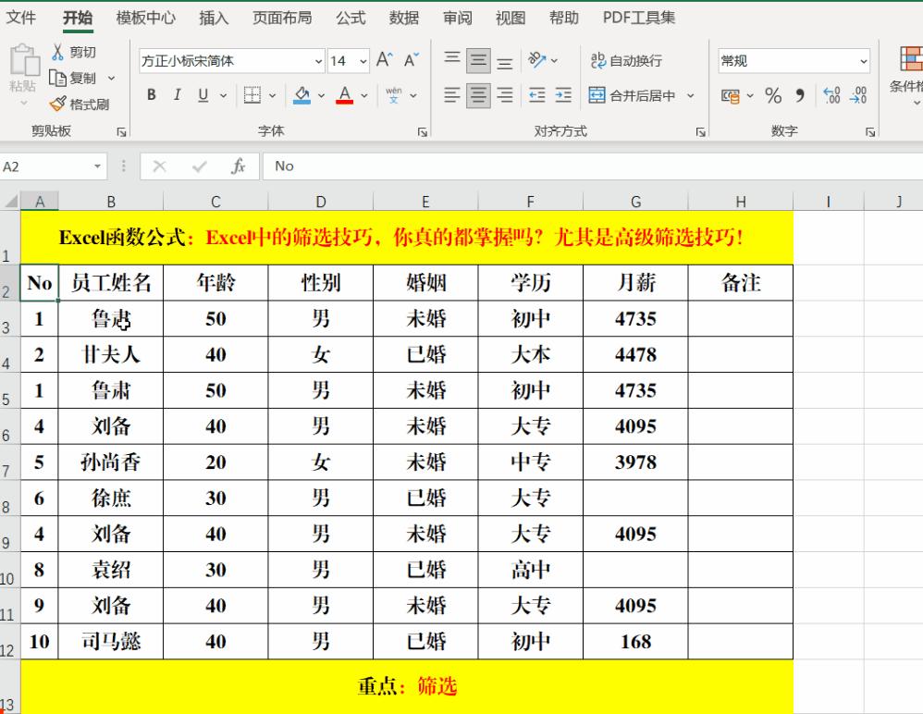Viewport: 923px width, 714px height.
Task: Toggle Bold formatting
Action: pyautogui.click(x=151, y=95)
